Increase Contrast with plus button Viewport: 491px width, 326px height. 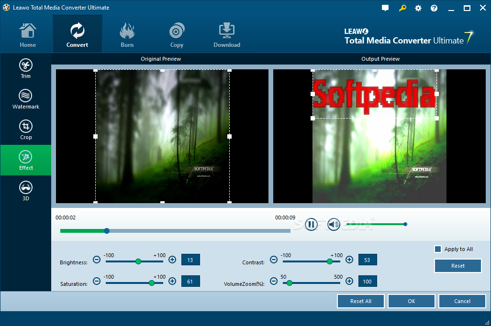[349, 260]
